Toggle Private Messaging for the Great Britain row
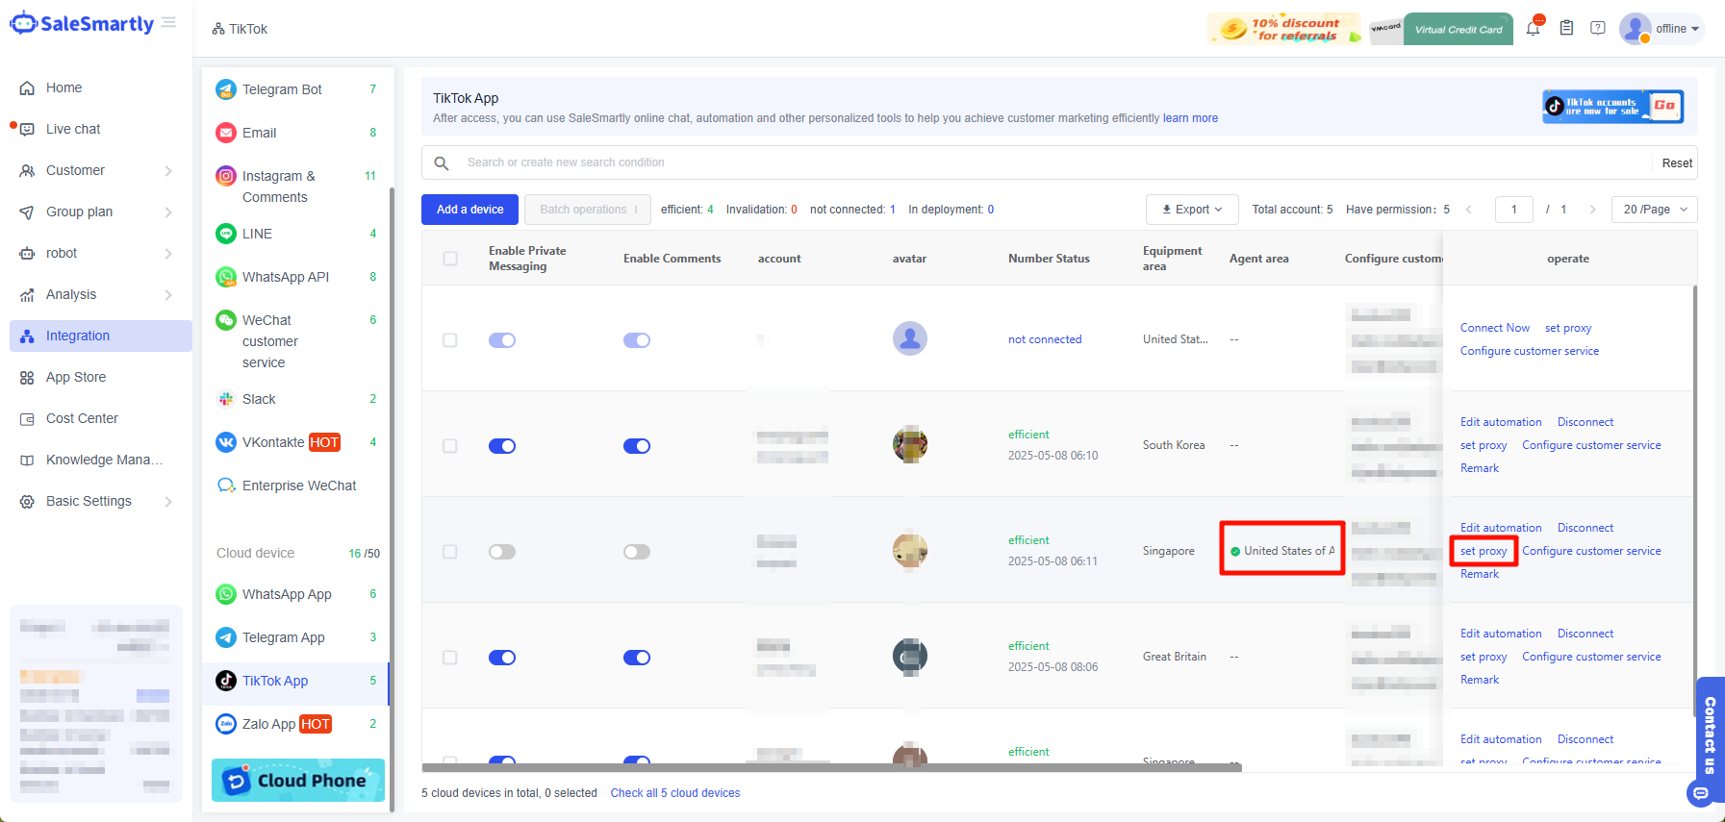 (x=502, y=658)
